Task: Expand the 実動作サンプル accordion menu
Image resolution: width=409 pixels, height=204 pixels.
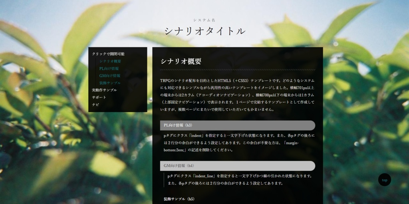Action: point(104,90)
